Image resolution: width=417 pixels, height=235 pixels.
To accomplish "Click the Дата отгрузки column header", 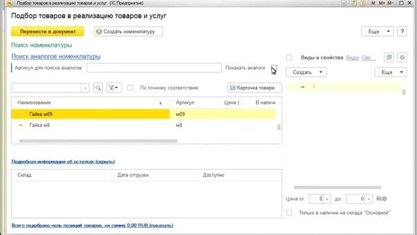I will pyautogui.click(x=154, y=175).
